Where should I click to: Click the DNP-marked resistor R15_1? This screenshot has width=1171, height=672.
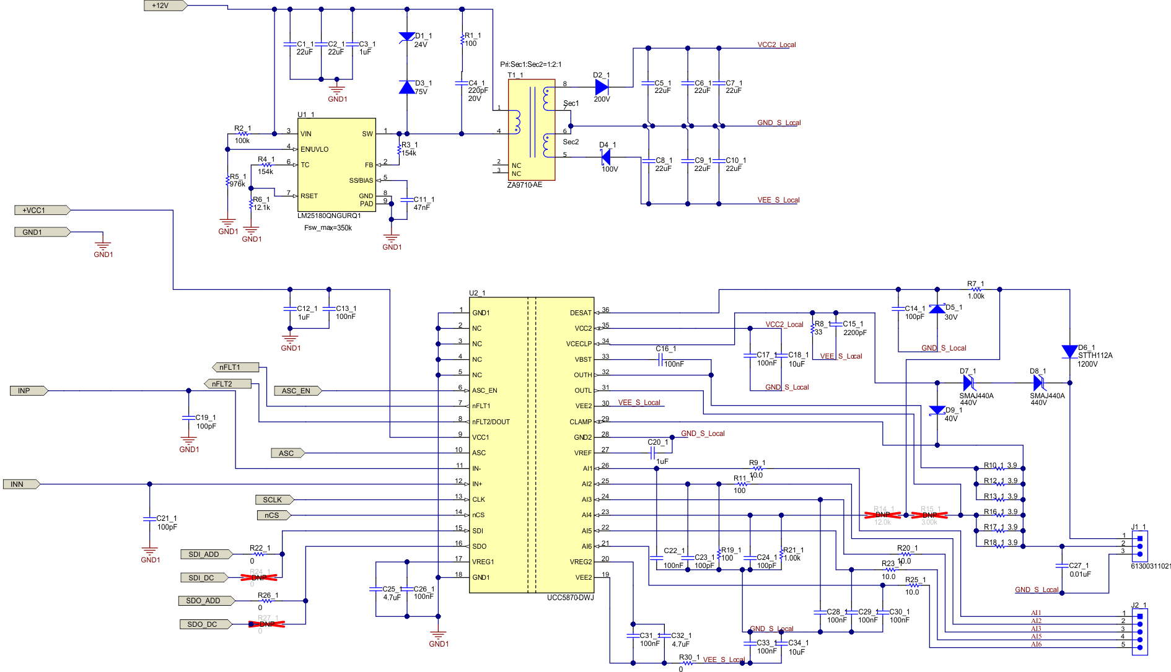tap(929, 515)
